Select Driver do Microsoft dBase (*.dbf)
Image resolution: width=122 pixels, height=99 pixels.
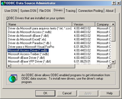point(28,36)
